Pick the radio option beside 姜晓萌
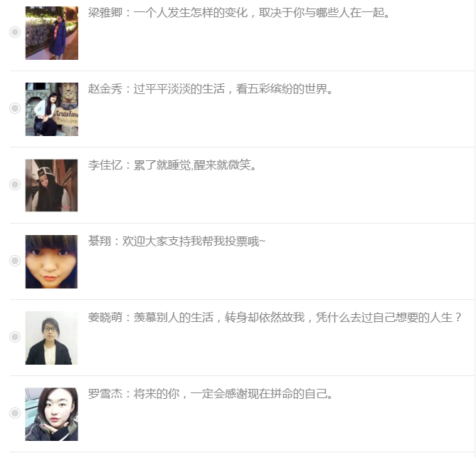The height and width of the screenshot is (458, 476). (x=15, y=337)
